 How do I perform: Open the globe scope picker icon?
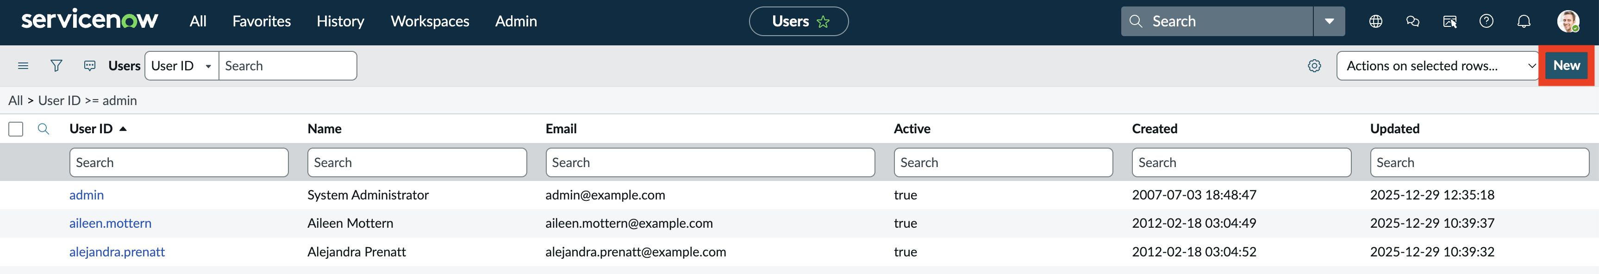pyautogui.click(x=1375, y=22)
